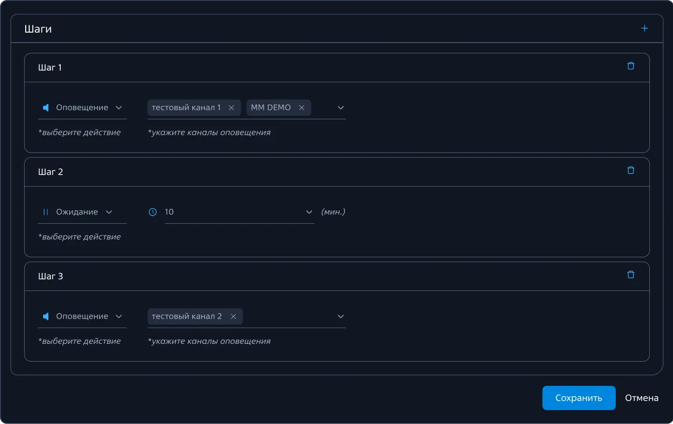673x424 pixels.
Task: Click the Сохранить button
Action: (579, 398)
